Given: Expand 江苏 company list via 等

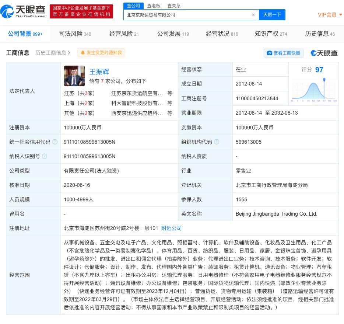Looking at the screenshot, I should pyautogui.click(x=169, y=94).
